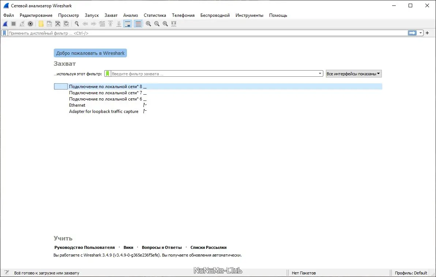This screenshot has height=277, width=436.
Task: Select the Ethernet interface
Action: (x=218, y=105)
